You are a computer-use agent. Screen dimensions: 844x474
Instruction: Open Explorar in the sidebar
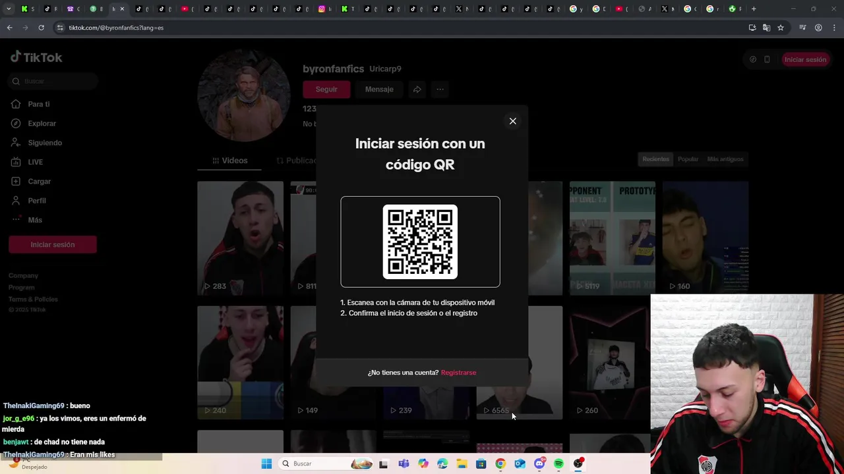(42, 123)
